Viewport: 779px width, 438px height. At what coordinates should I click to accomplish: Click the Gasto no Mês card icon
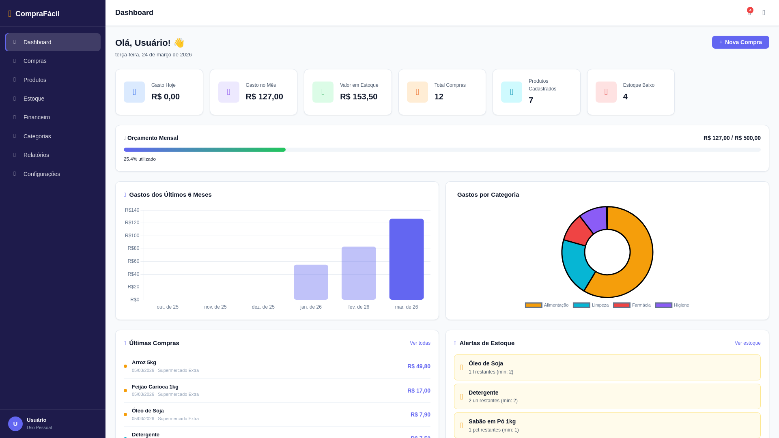[x=228, y=92]
